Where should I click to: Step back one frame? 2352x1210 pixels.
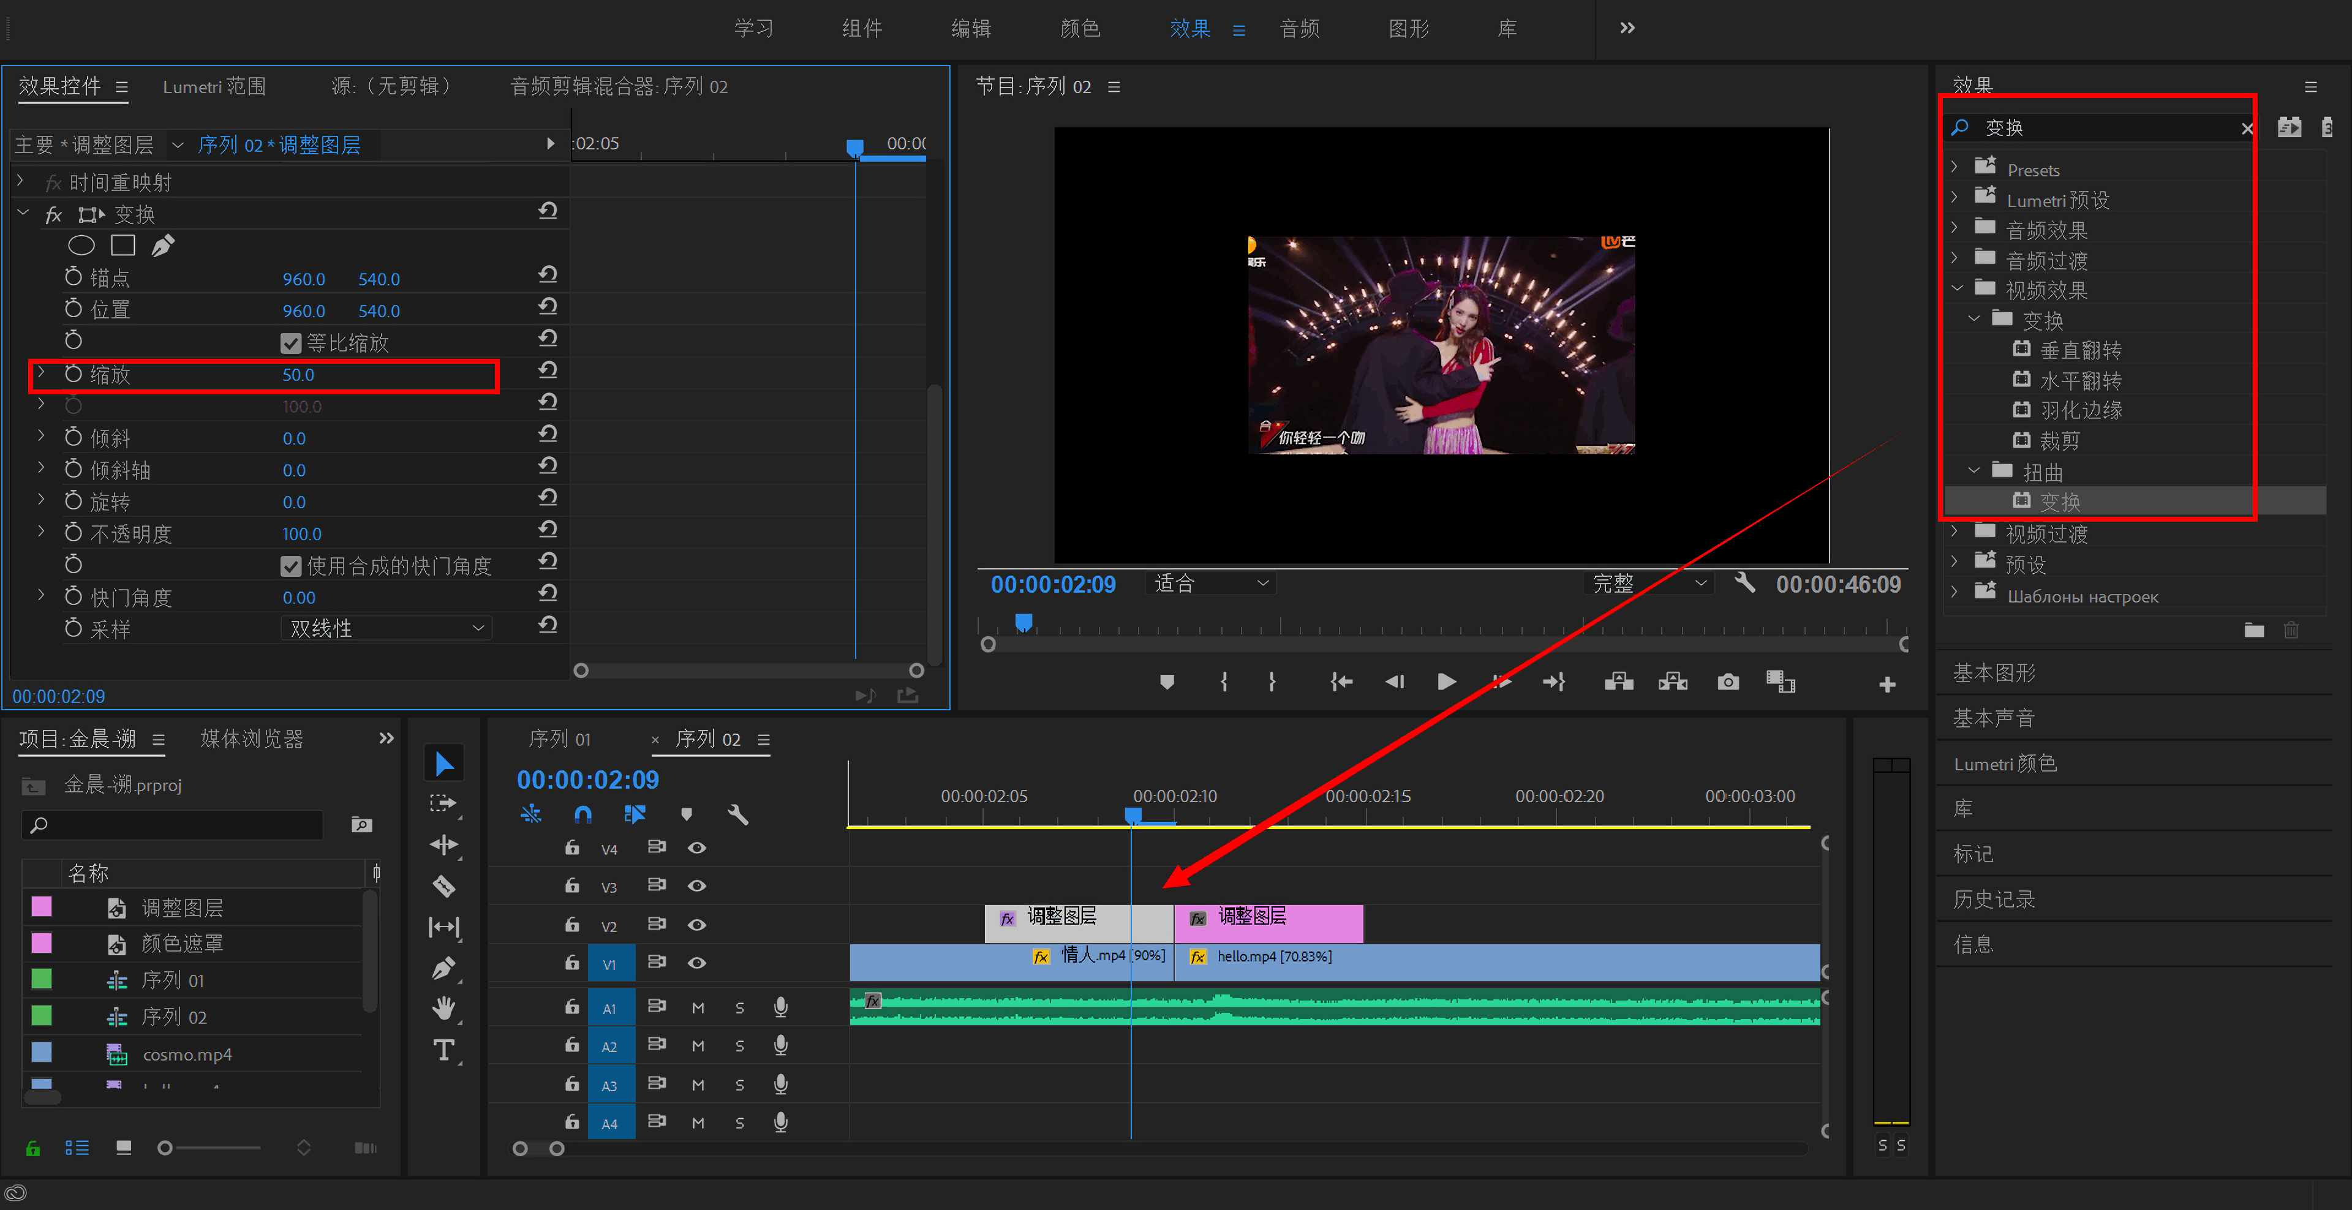pos(1394,682)
